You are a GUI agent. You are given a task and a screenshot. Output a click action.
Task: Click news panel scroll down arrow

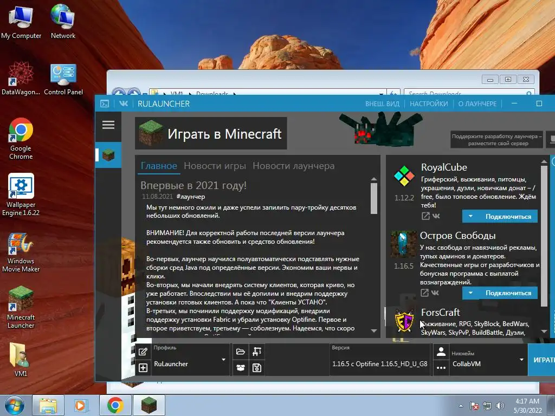[x=374, y=331]
